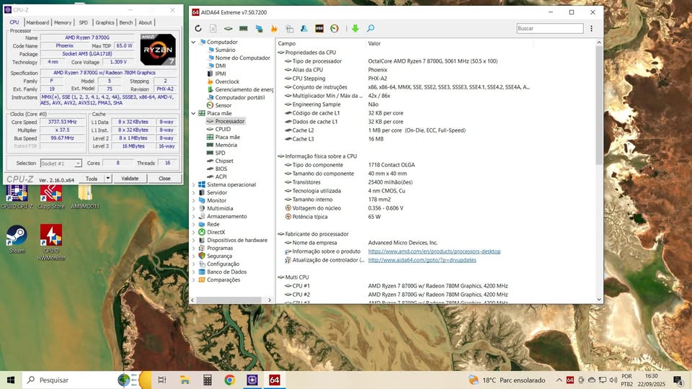The width and height of the screenshot is (692, 389).
Task: Open the three-dot menu in AIDA64
Action: (591, 28)
